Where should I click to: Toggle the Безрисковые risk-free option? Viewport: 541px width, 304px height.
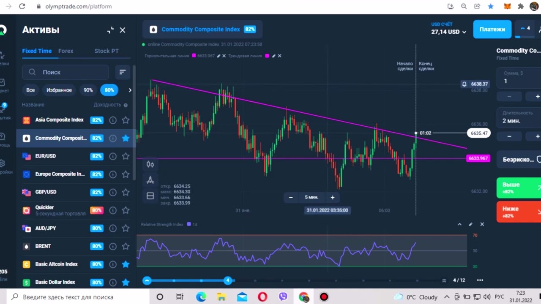tap(519, 160)
